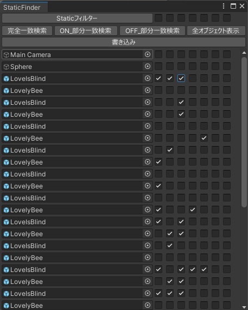Viewport: 248px width, 310px height.
Task: Toggle first checkbox beside the Staticフィルター button
Action: [158, 18]
